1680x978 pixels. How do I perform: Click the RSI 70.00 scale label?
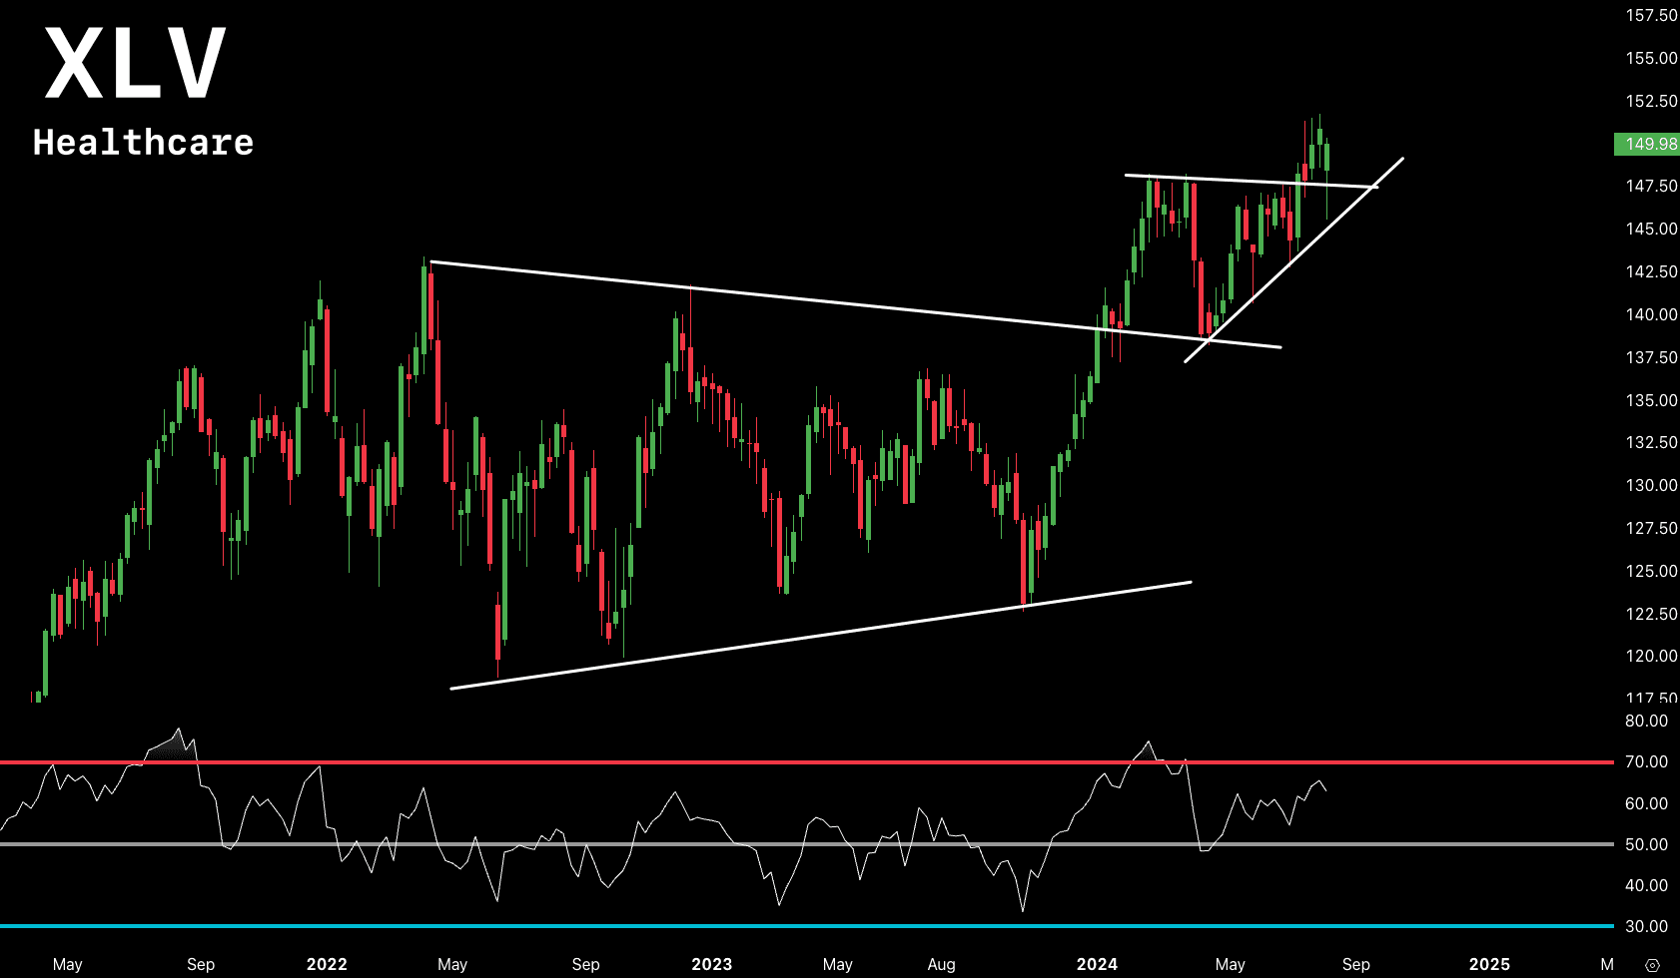(x=1646, y=761)
